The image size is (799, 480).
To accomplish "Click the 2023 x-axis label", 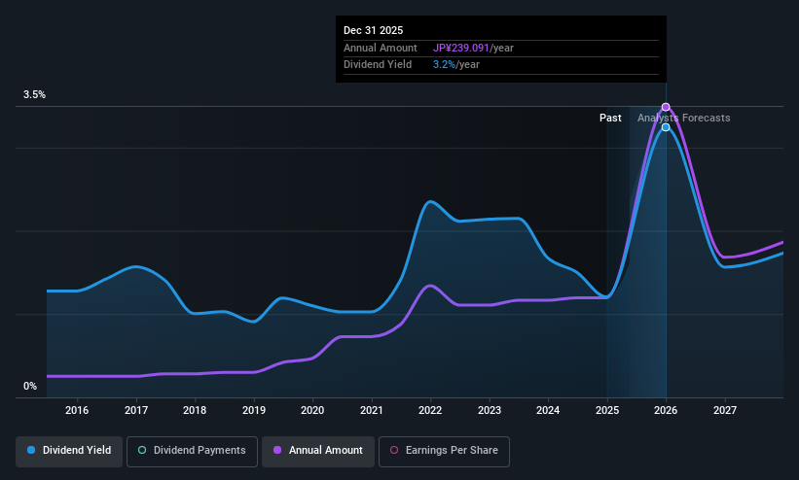I will click(x=490, y=410).
